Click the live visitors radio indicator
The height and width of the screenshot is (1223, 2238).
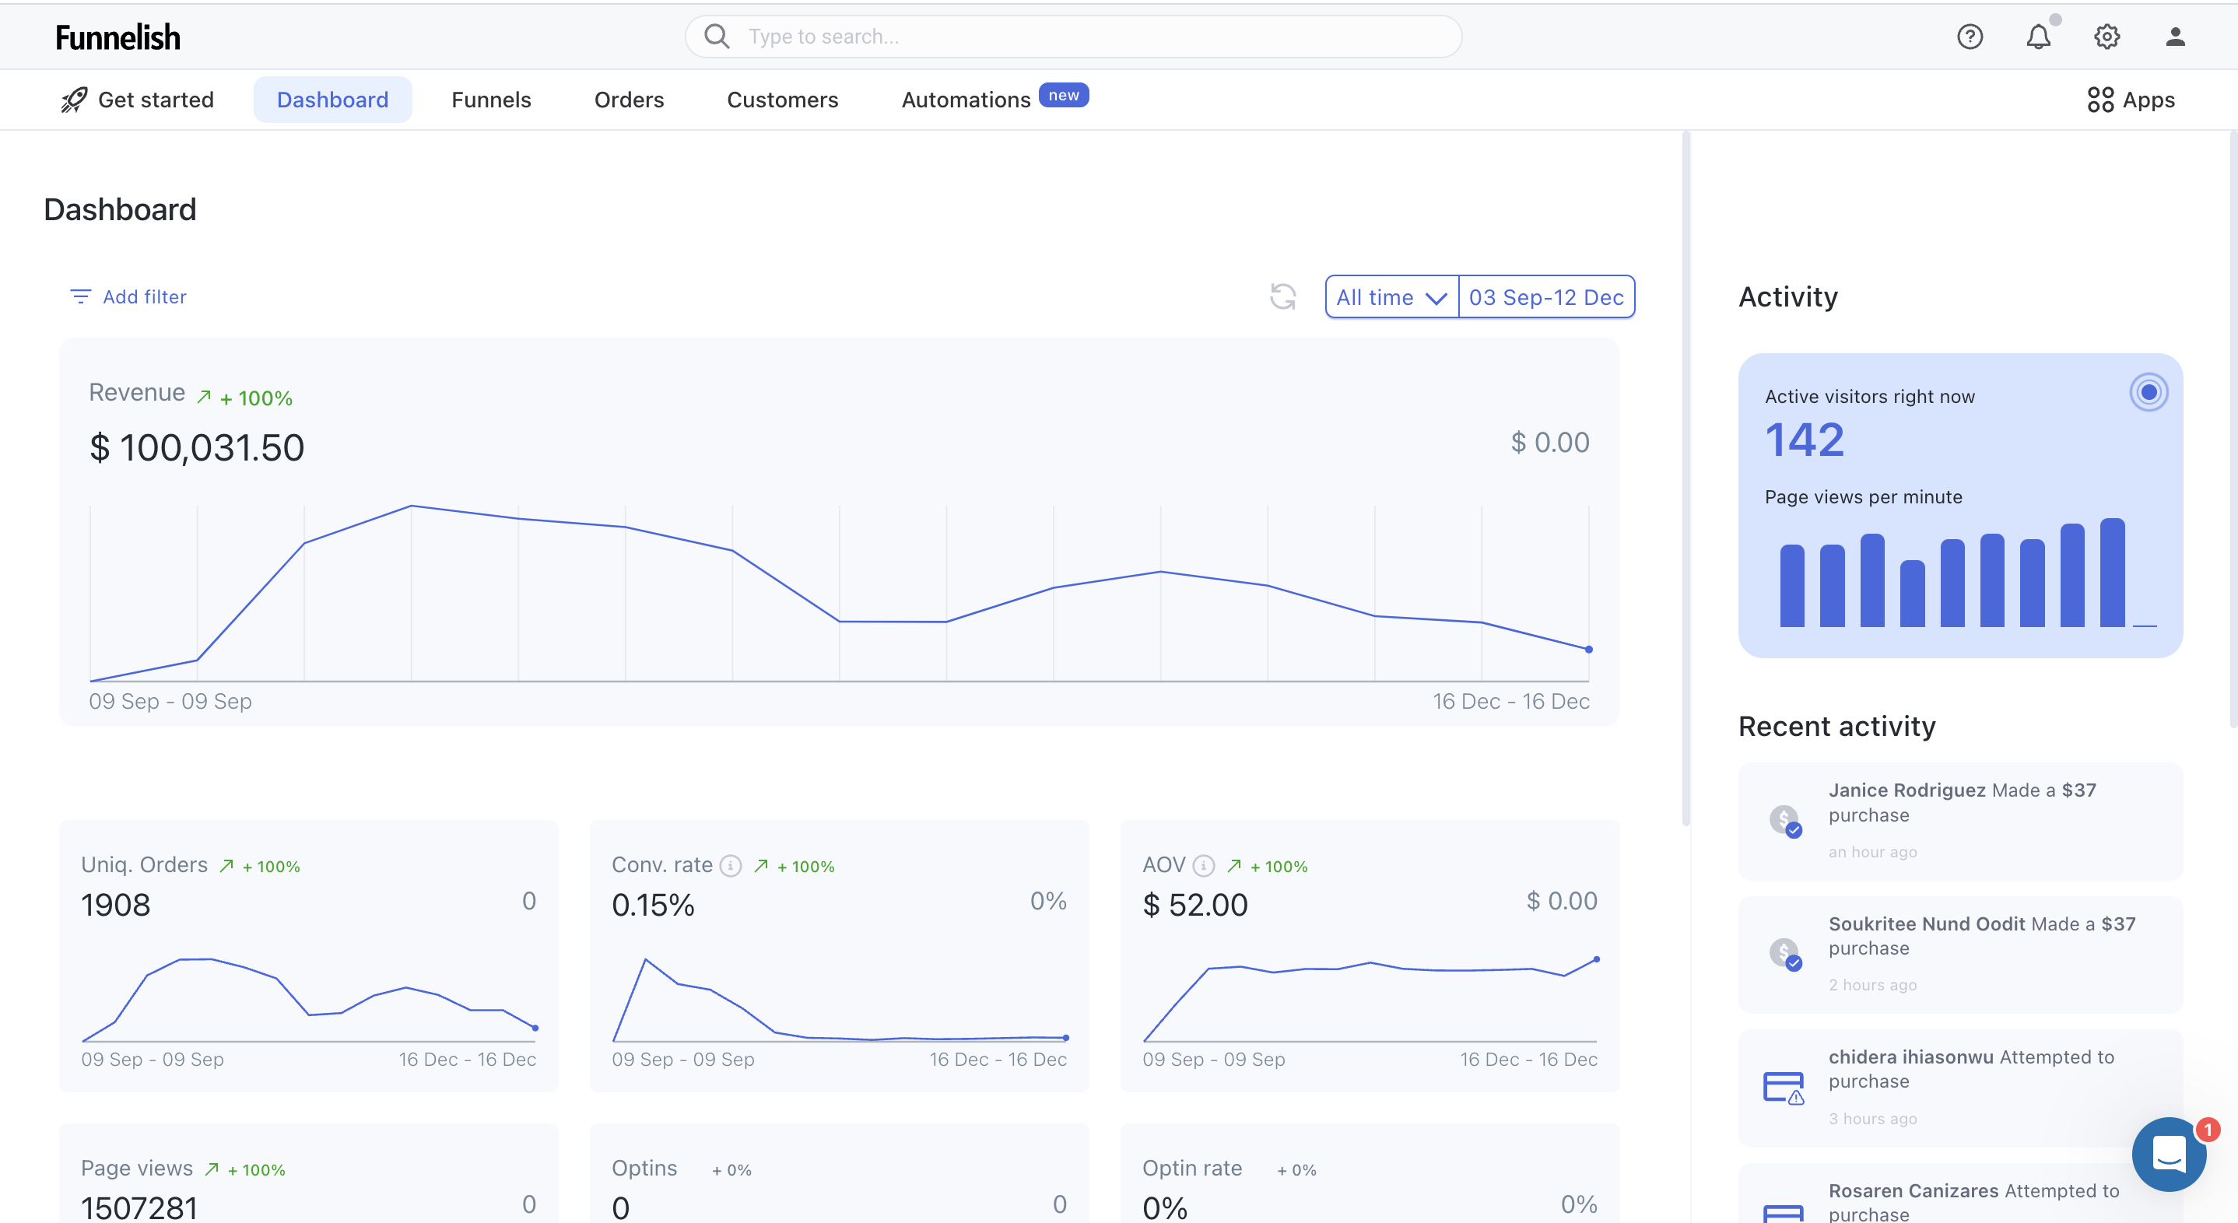(2149, 393)
